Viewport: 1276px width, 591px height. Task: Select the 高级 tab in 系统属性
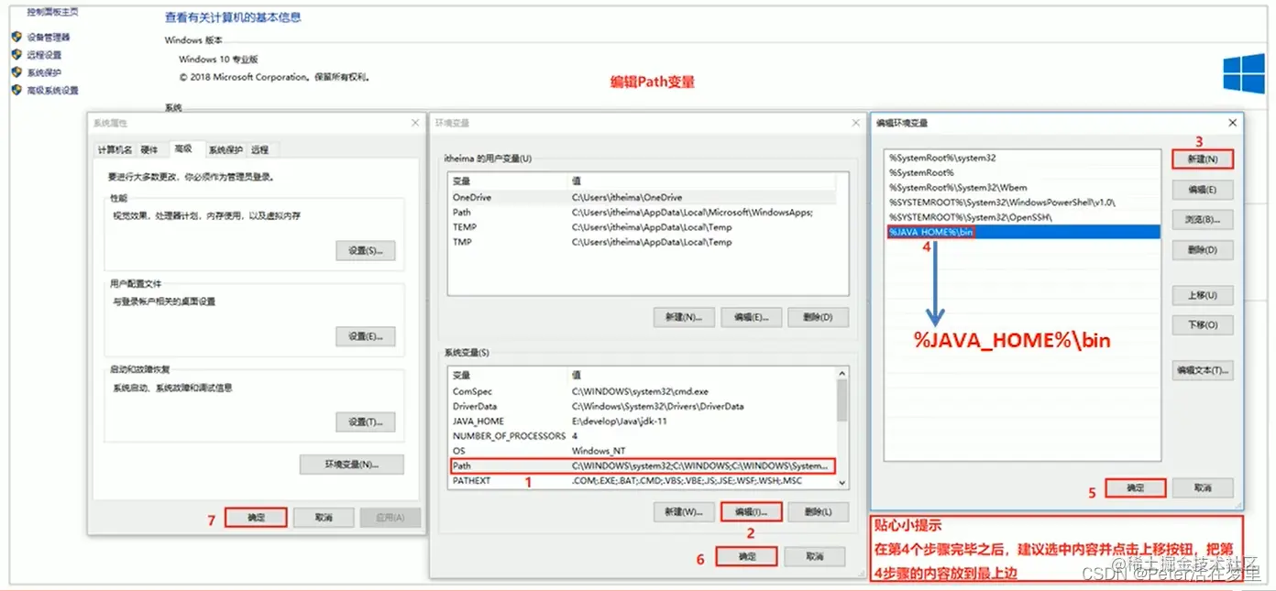[x=183, y=148]
